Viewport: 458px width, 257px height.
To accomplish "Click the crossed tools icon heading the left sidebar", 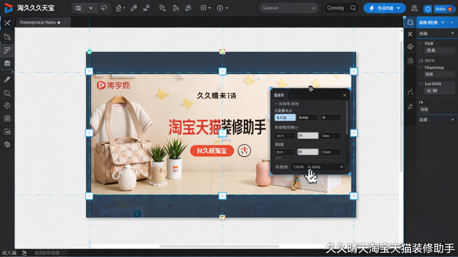I will coord(7,23).
